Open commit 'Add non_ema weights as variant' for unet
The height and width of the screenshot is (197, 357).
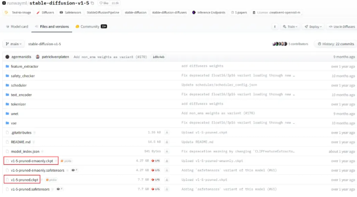point(218,113)
